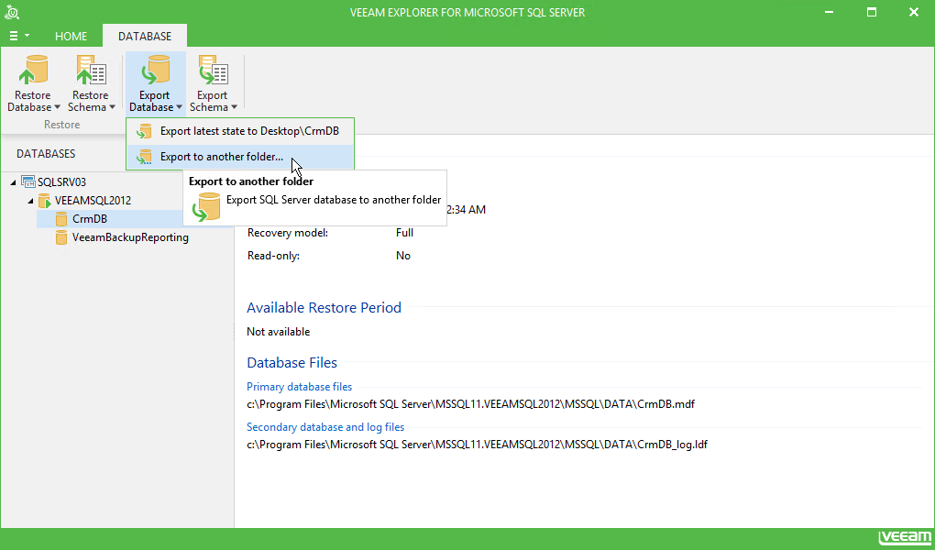Screen dimensions: 935x550
Task: Collapse the VEEAMSQL2012 instance node
Action: tap(30, 201)
